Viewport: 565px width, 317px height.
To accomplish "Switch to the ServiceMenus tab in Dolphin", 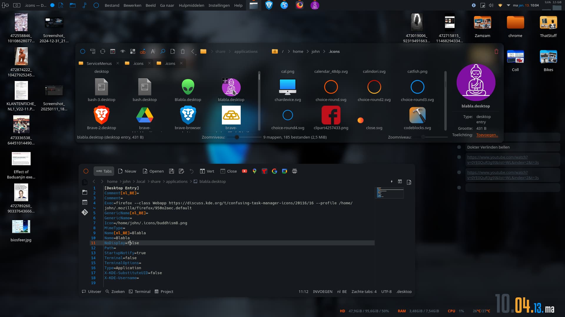I will [99, 63].
